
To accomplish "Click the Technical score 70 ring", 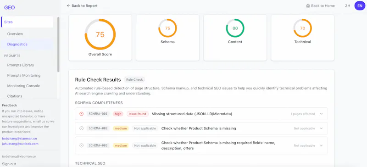I will click(x=303, y=28).
